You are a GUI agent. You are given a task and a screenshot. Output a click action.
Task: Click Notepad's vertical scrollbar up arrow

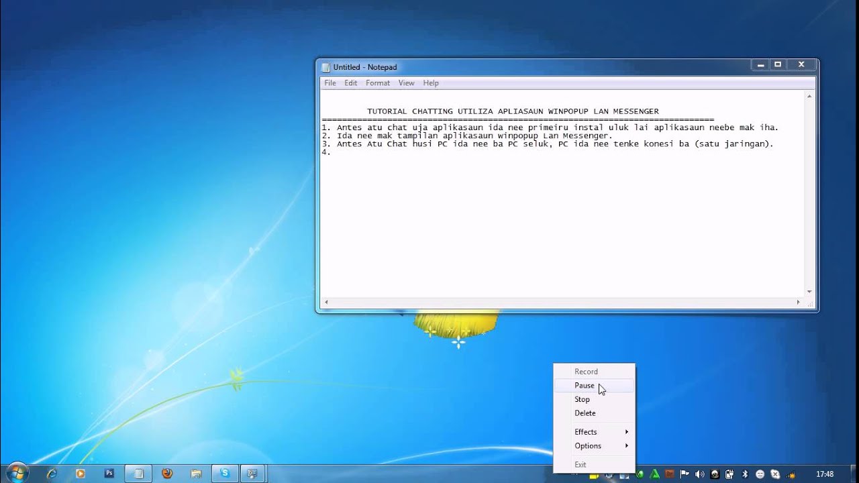point(809,97)
